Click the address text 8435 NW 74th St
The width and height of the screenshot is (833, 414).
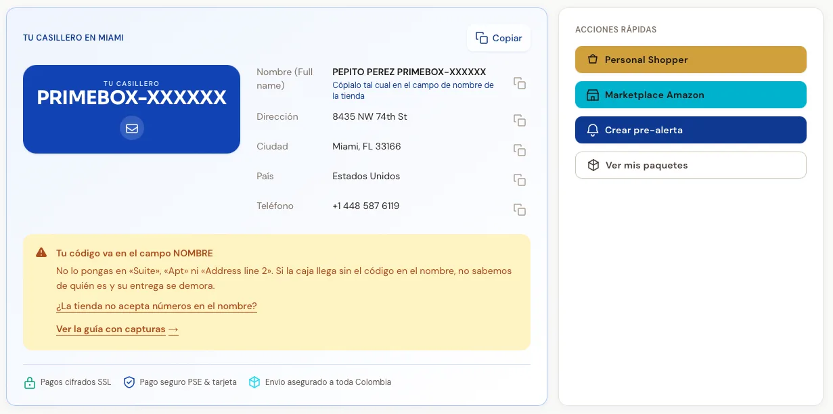click(369, 116)
